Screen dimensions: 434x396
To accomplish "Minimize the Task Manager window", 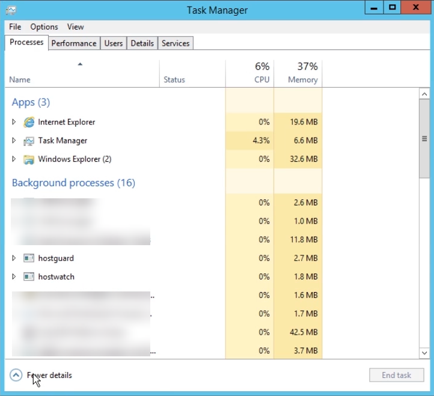I will 374,7.
